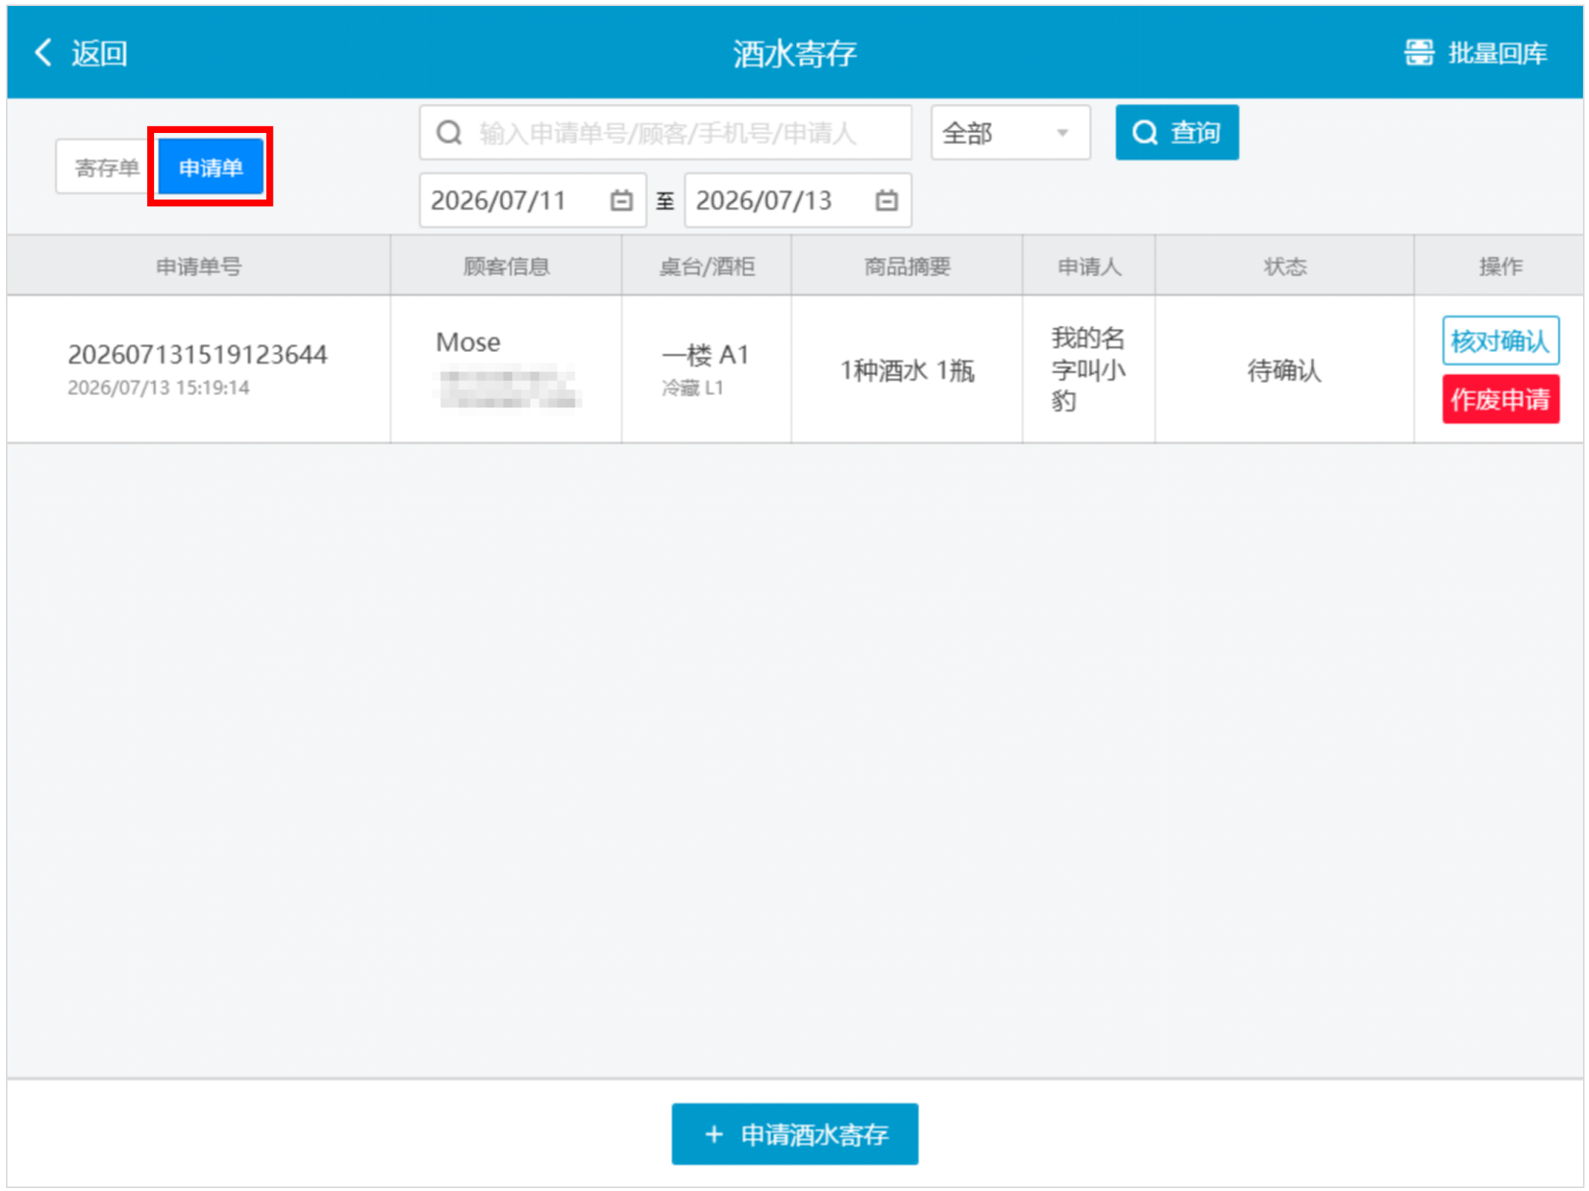
Task: Click the 全部 dropdown arrow
Action: tap(1062, 133)
